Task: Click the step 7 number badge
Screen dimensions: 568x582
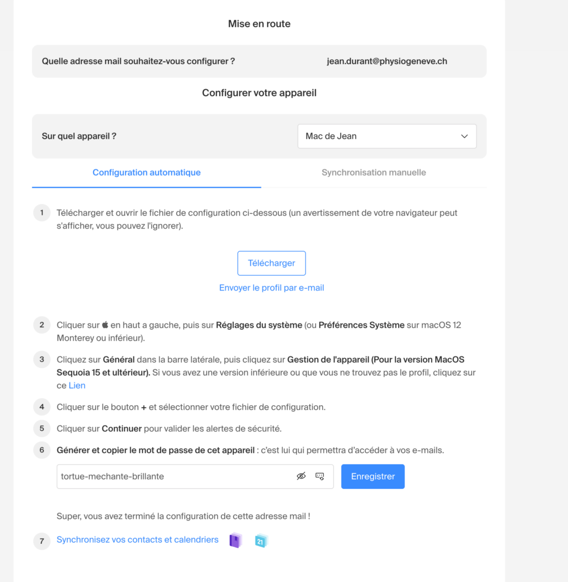Action: pos(42,541)
